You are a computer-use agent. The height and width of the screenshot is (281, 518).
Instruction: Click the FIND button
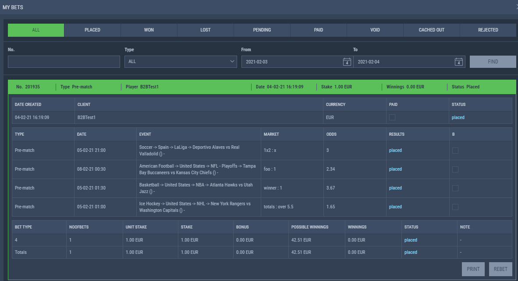(493, 62)
